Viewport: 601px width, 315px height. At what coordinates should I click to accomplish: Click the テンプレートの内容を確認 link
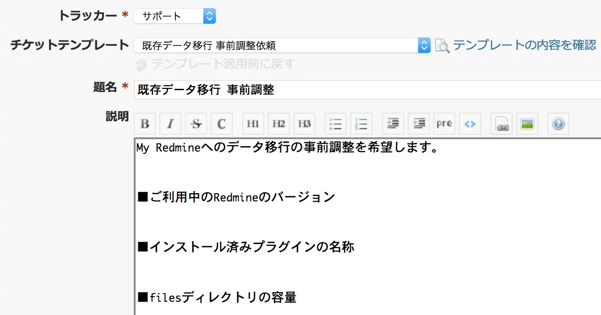click(x=524, y=45)
